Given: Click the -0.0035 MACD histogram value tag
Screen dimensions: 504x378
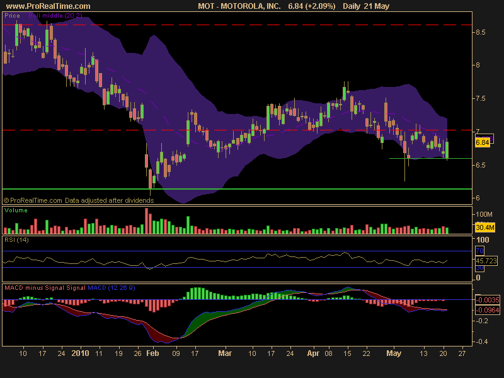Looking at the screenshot, I should coord(488,301).
